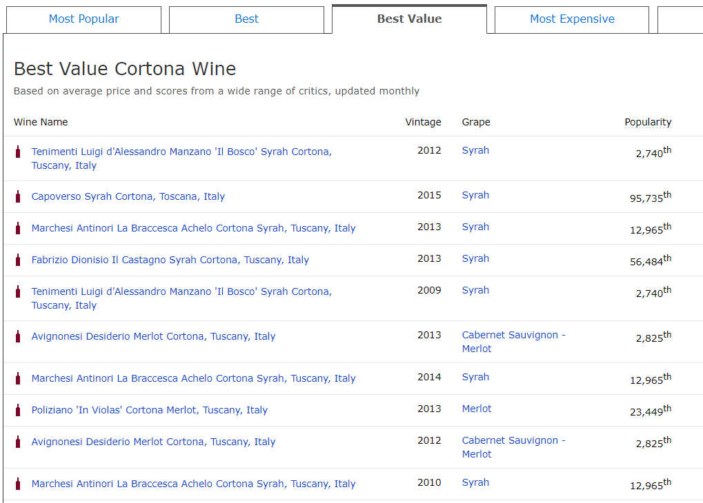Click the Grape column header
Viewport: 703px width, 503px height.
click(476, 122)
